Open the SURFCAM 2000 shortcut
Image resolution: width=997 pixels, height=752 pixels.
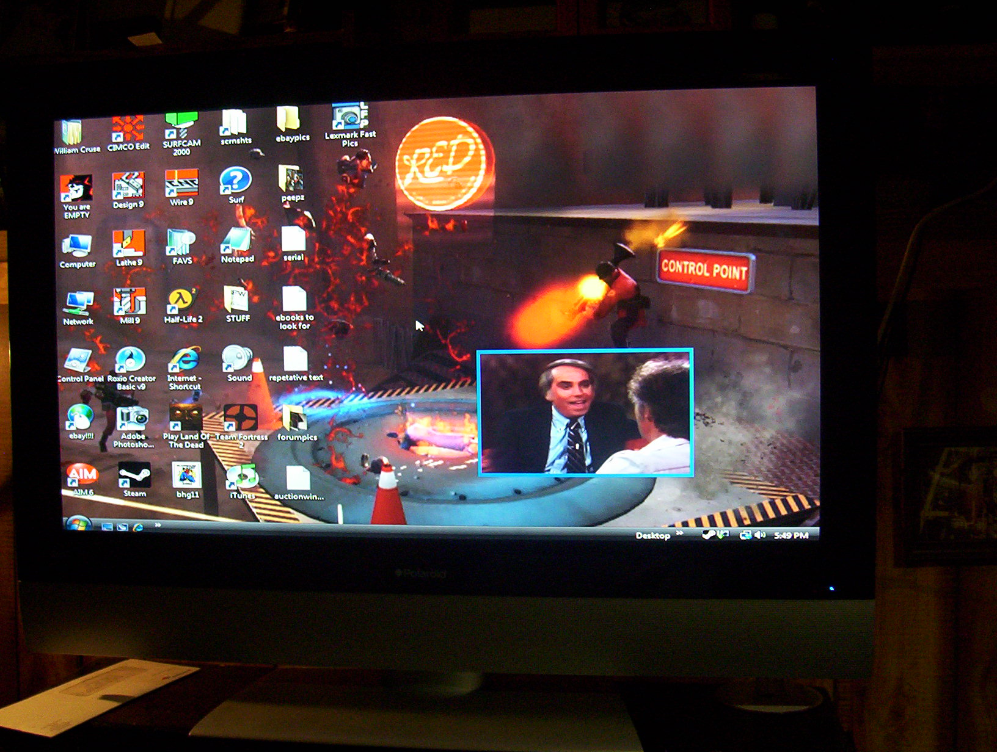point(181,133)
